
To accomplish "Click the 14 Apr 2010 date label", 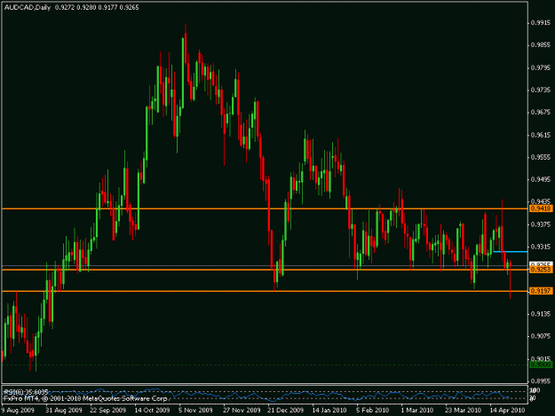I will point(507,410).
